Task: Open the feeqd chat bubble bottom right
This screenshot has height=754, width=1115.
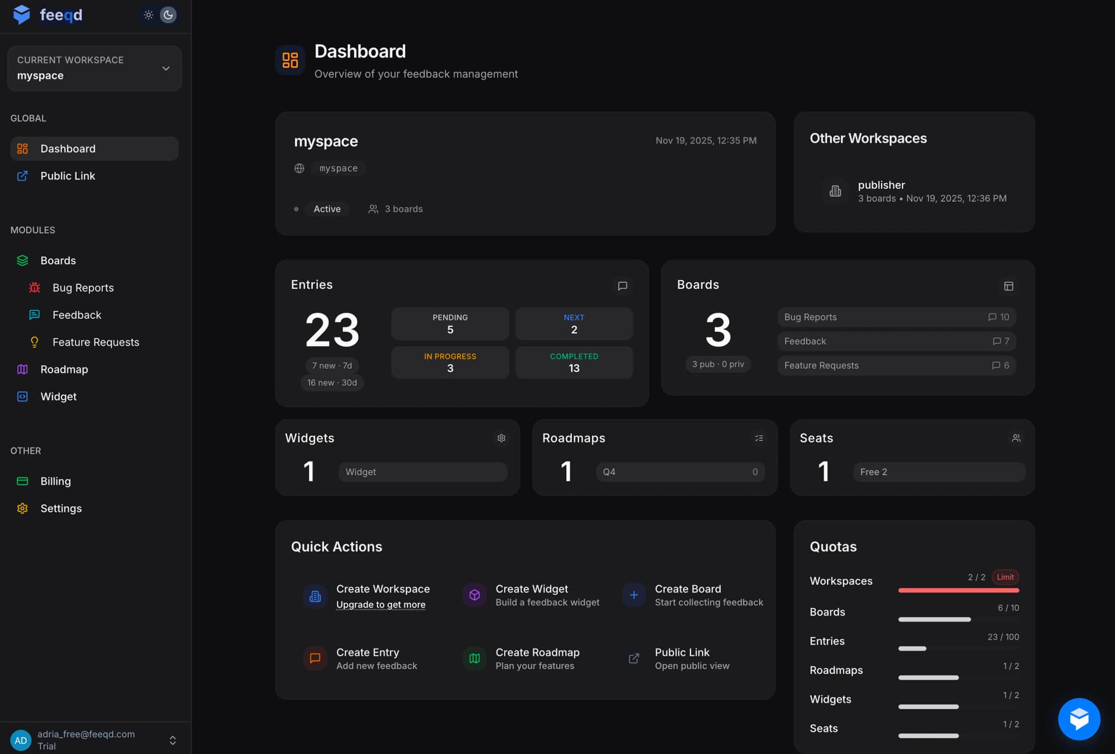Action: (x=1080, y=719)
